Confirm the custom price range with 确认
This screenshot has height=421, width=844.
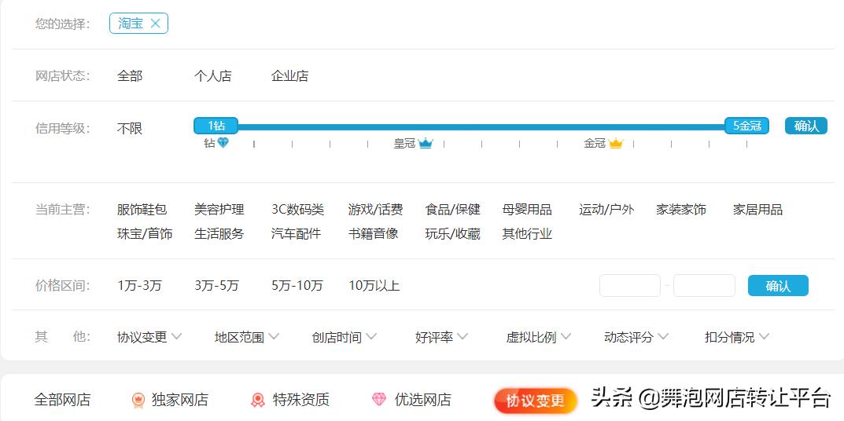[778, 285]
